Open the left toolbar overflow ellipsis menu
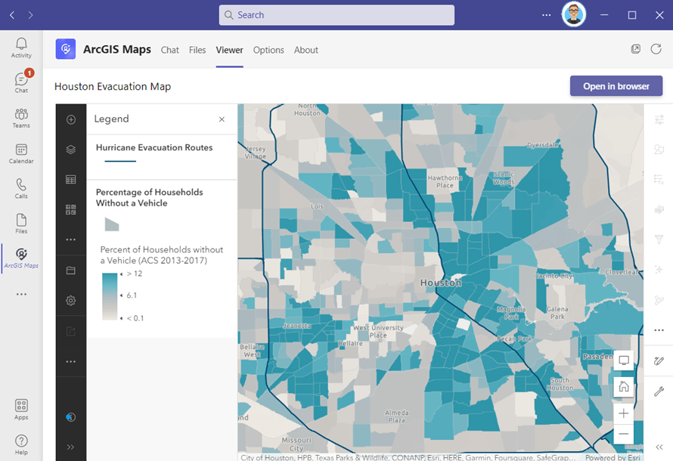The width and height of the screenshot is (673, 461). (x=70, y=240)
